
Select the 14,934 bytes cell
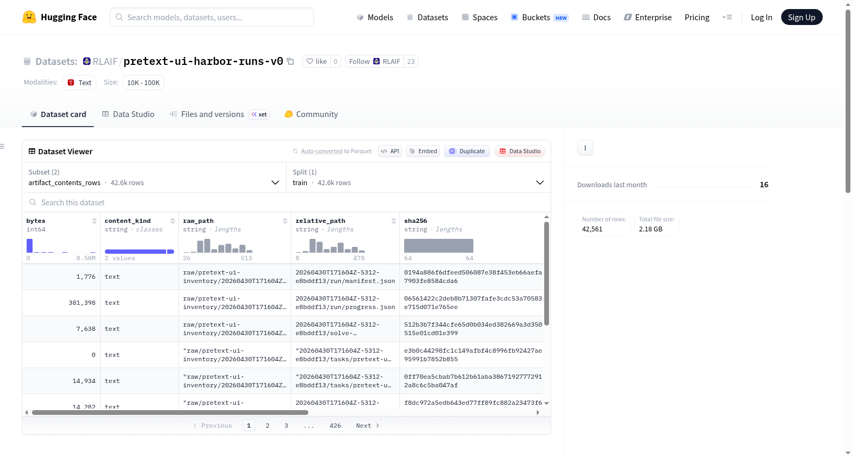[61, 381]
